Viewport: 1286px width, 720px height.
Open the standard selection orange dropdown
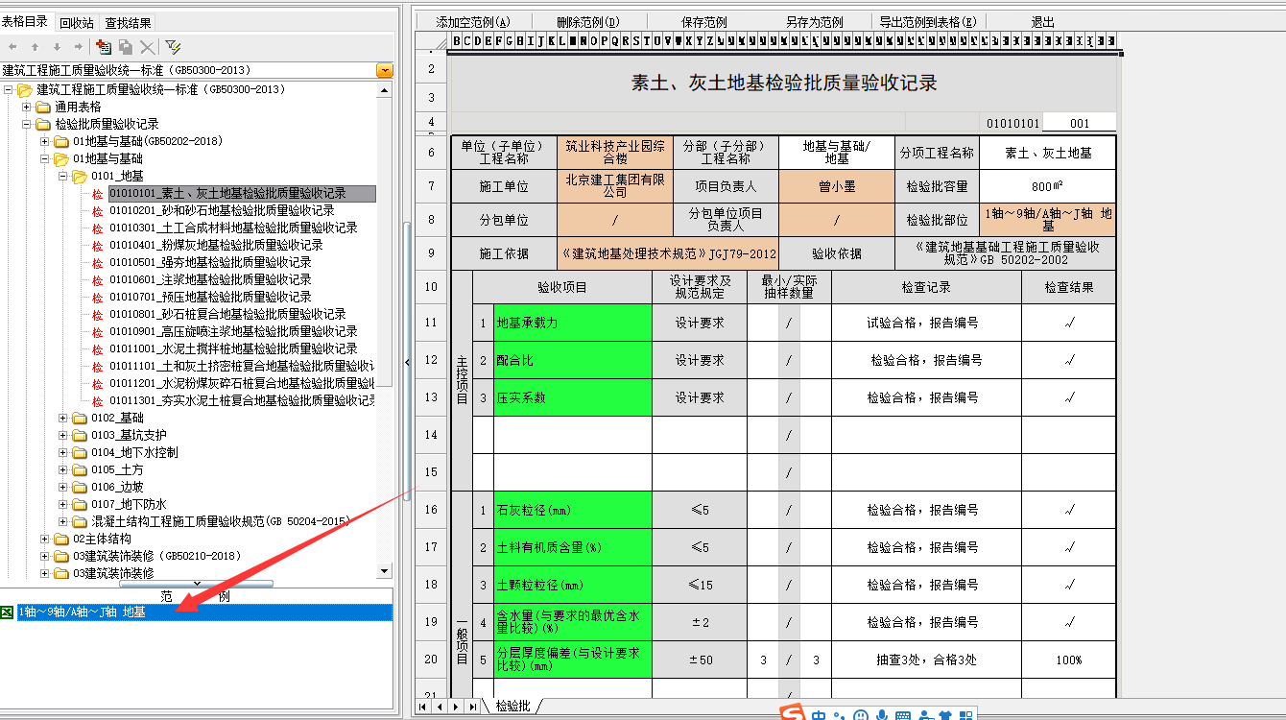pyautogui.click(x=385, y=70)
